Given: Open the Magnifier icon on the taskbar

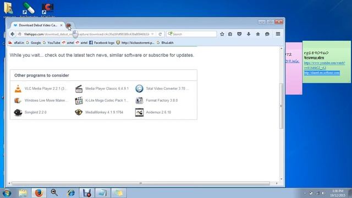Looking at the screenshot, I should click(x=54, y=193).
